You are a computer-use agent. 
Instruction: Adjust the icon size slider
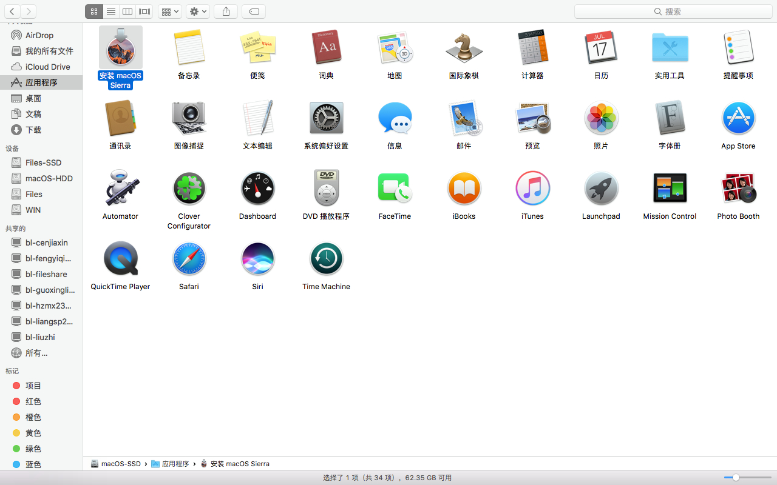click(x=736, y=478)
